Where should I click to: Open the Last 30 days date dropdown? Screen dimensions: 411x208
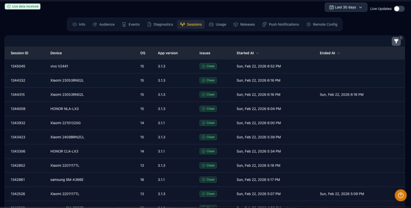coord(346,7)
